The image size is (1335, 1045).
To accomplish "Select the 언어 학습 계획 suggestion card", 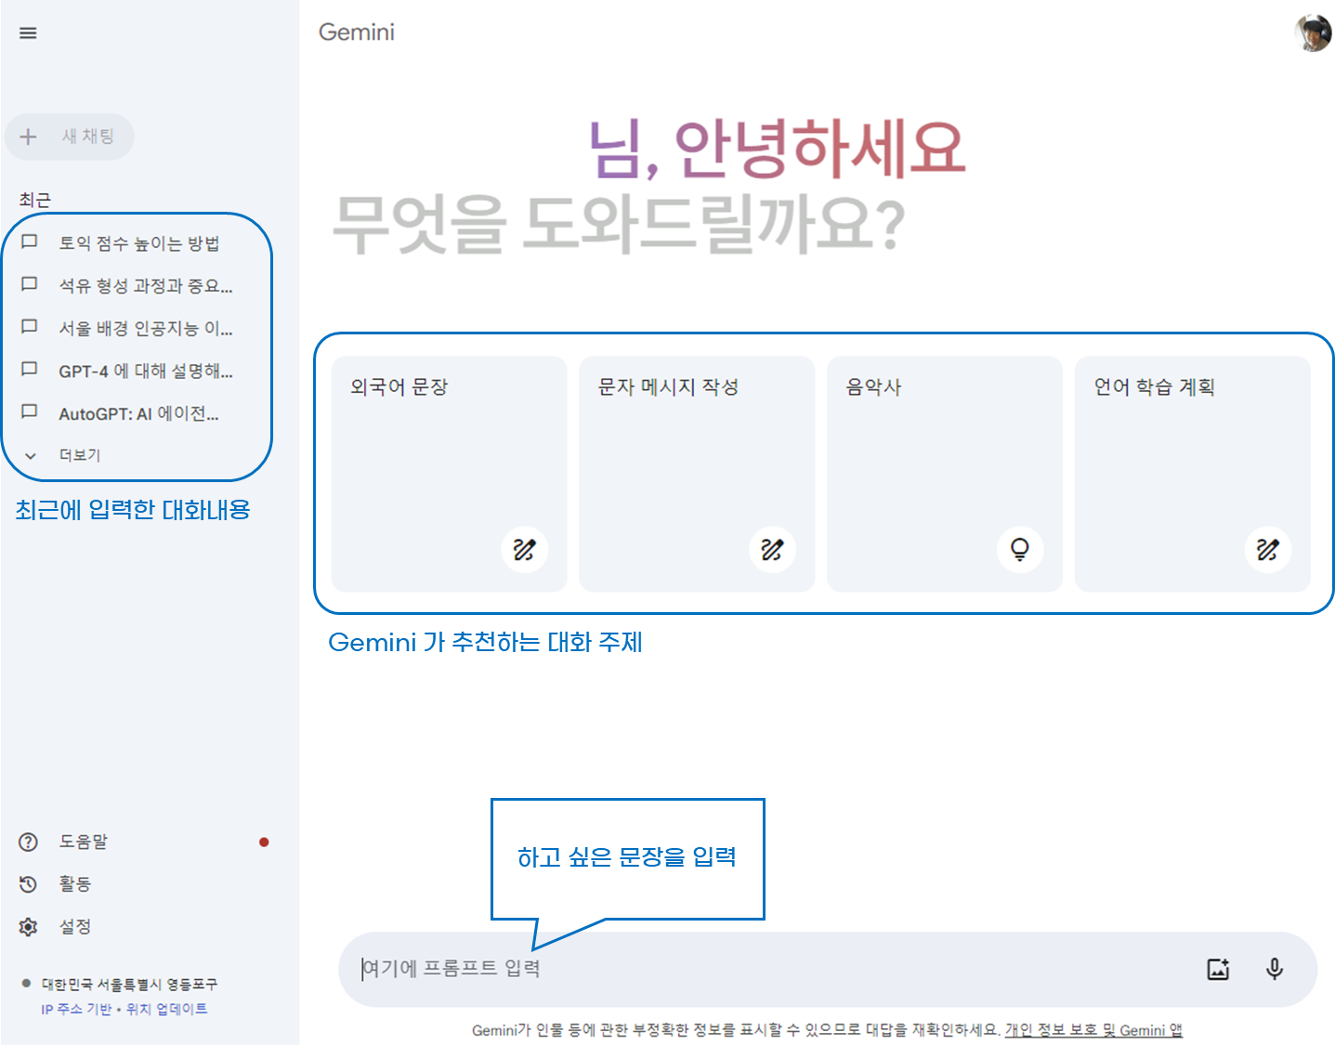I will tap(1193, 474).
